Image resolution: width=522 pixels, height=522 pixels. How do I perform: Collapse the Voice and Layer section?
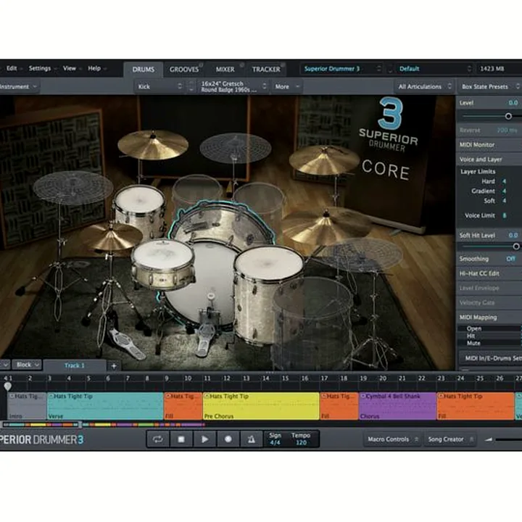point(489,159)
